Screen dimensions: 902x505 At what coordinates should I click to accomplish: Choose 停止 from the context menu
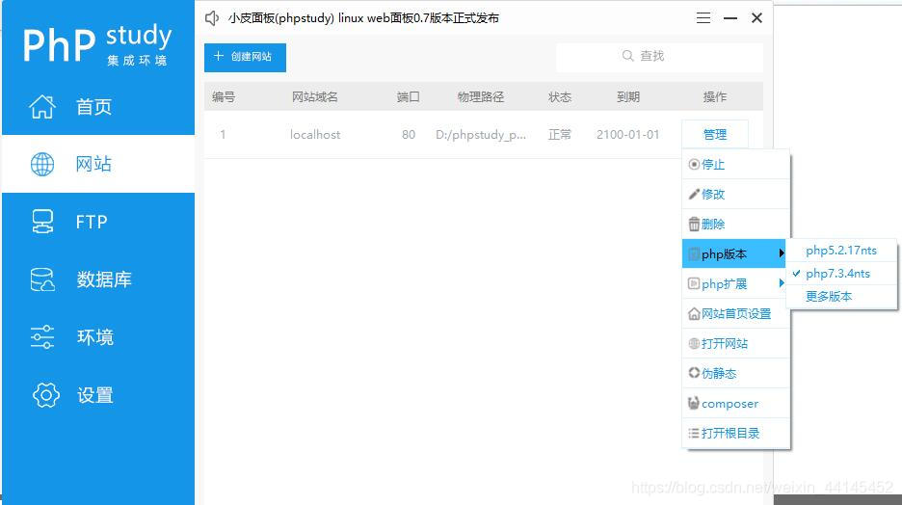pos(713,165)
